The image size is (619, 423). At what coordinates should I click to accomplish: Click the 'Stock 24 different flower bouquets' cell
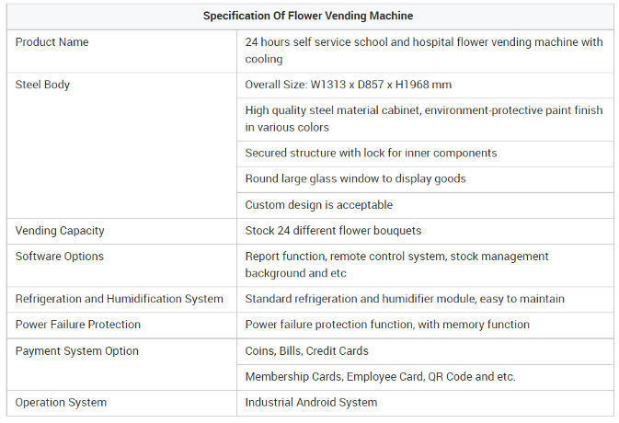click(333, 230)
